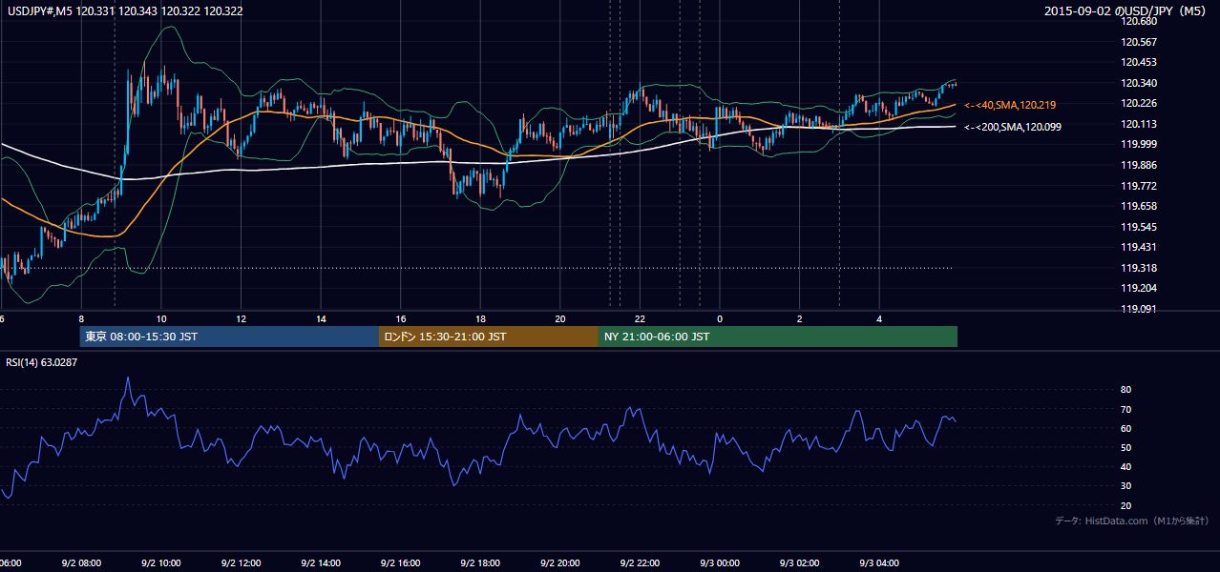Click price level 120.340 on axis
This screenshot has height=572, width=1220.
click(x=1138, y=83)
